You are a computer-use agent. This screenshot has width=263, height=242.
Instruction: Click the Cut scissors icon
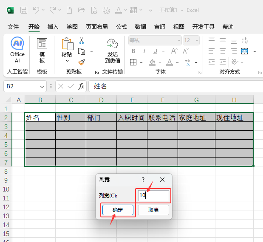tap(82, 41)
